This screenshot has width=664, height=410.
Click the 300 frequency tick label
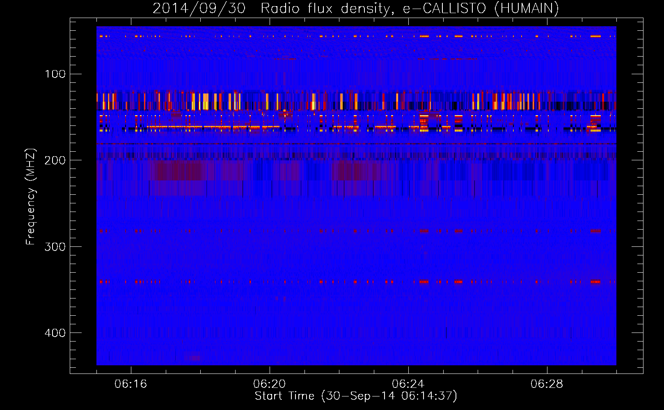[x=55, y=246]
